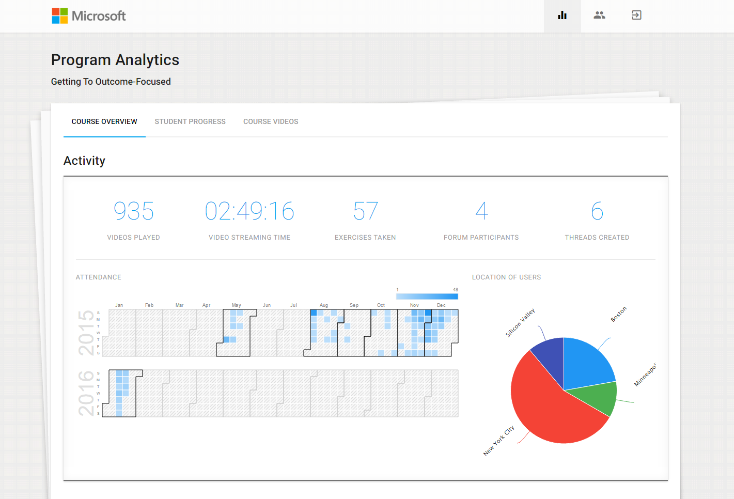Click the Activity section heading
This screenshot has height=499, width=734.
84,161
